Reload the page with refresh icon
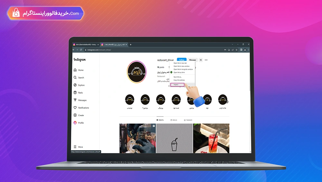Screen dimensions: 322x182 click(81, 50)
